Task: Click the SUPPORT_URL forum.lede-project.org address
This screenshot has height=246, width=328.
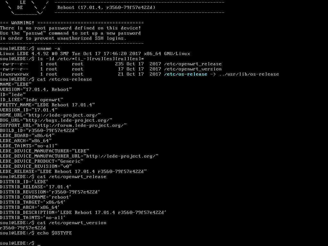Action: coord(80,126)
